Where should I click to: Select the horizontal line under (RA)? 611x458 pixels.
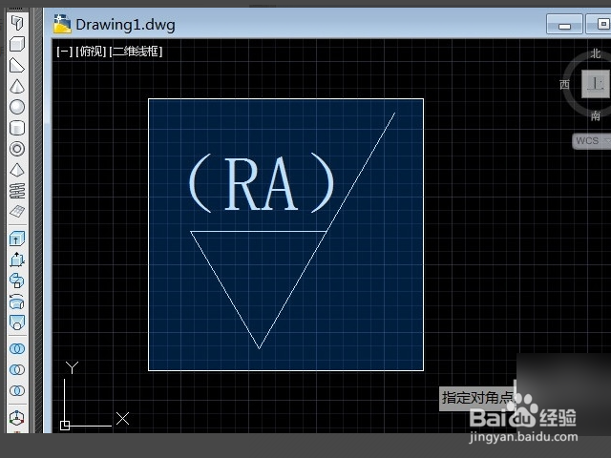[258, 231]
